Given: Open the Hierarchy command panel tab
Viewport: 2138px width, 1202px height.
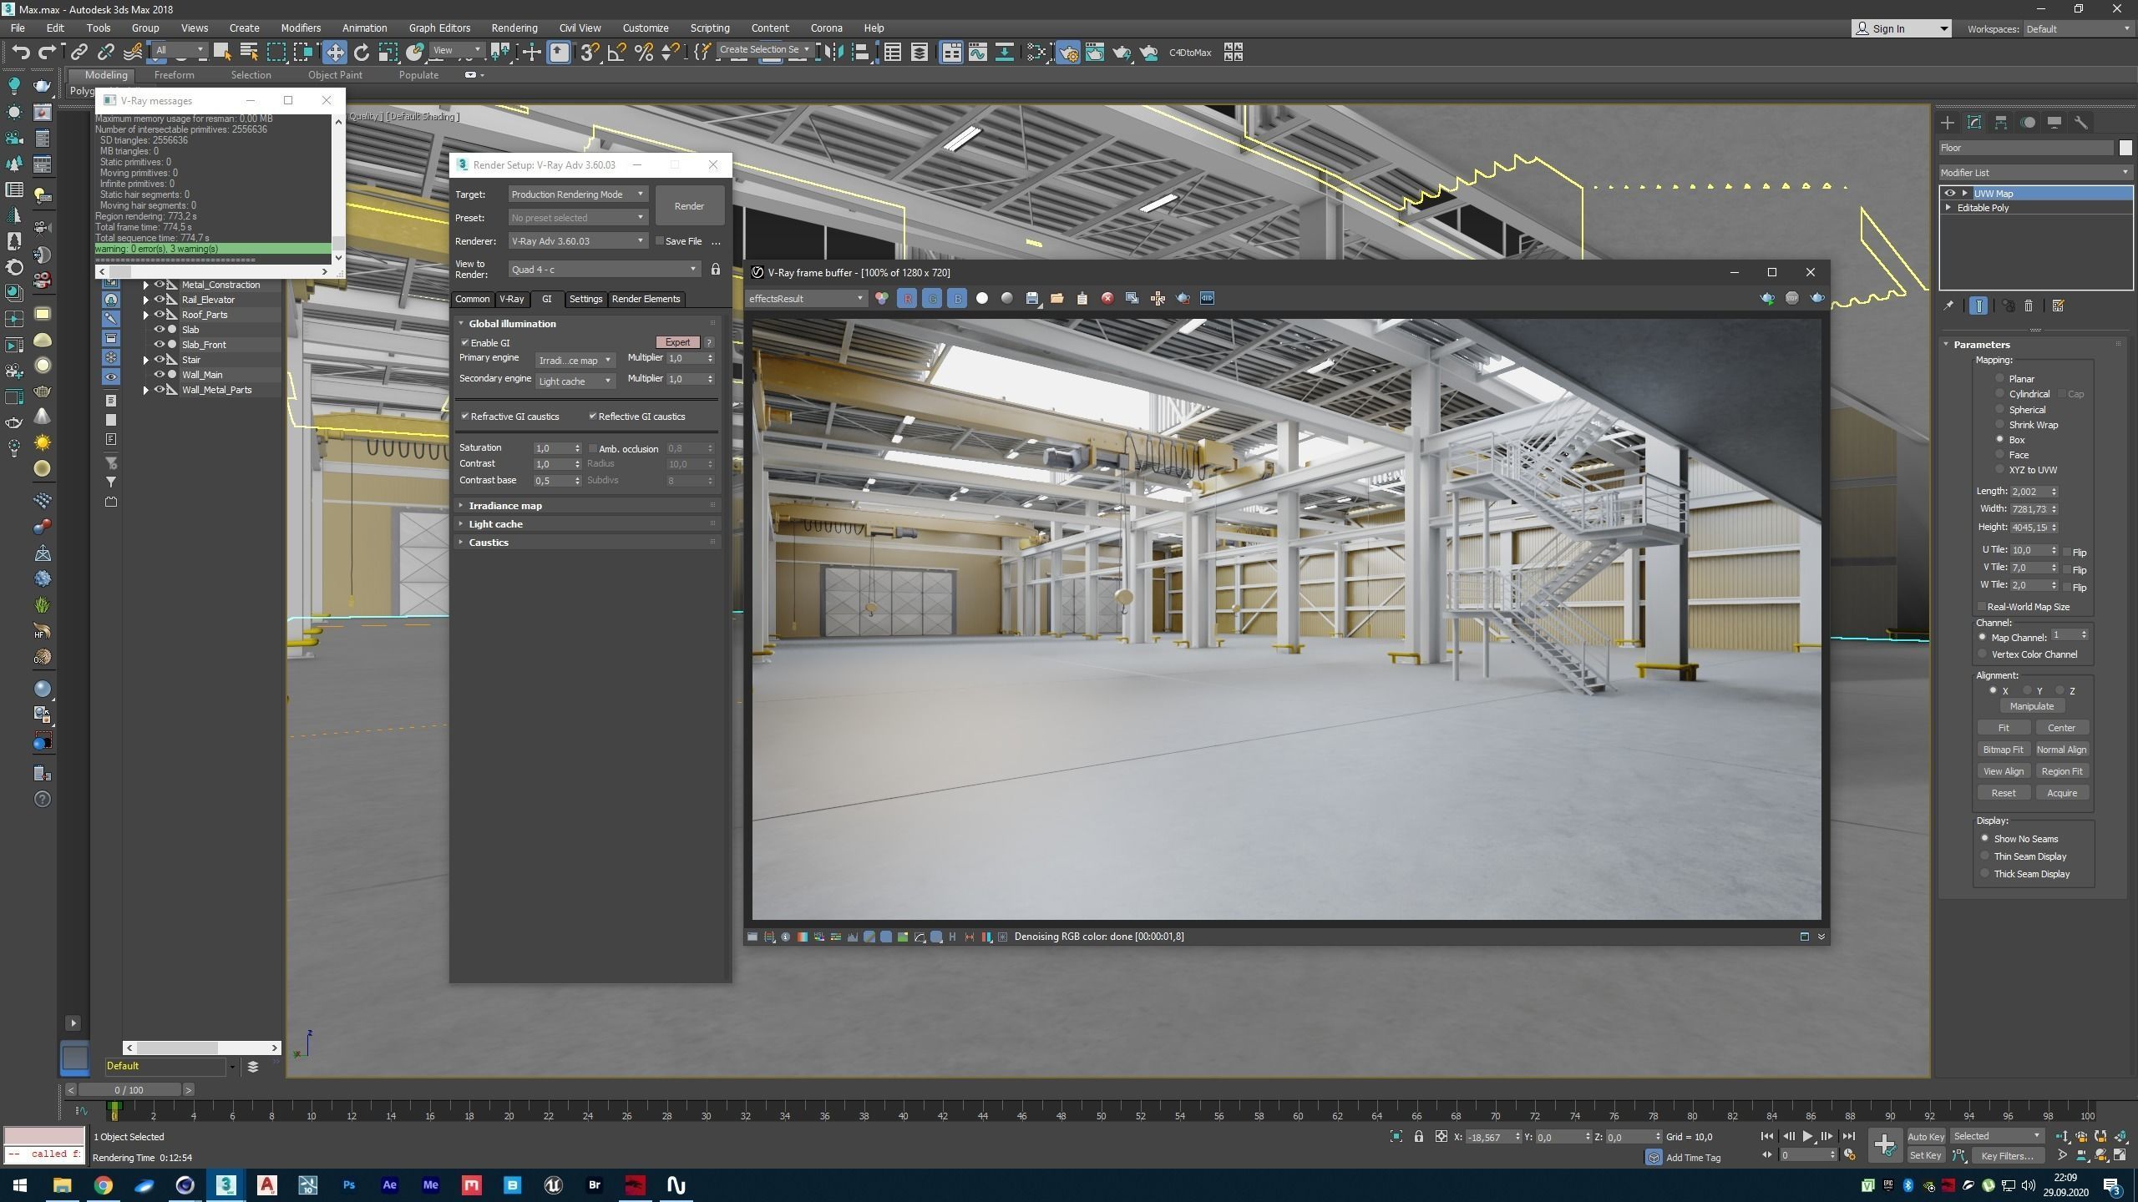Looking at the screenshot, I should pos(2001,123).
